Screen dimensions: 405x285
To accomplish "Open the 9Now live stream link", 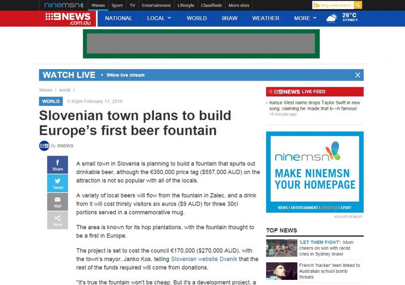I will (x=125, y=75).
